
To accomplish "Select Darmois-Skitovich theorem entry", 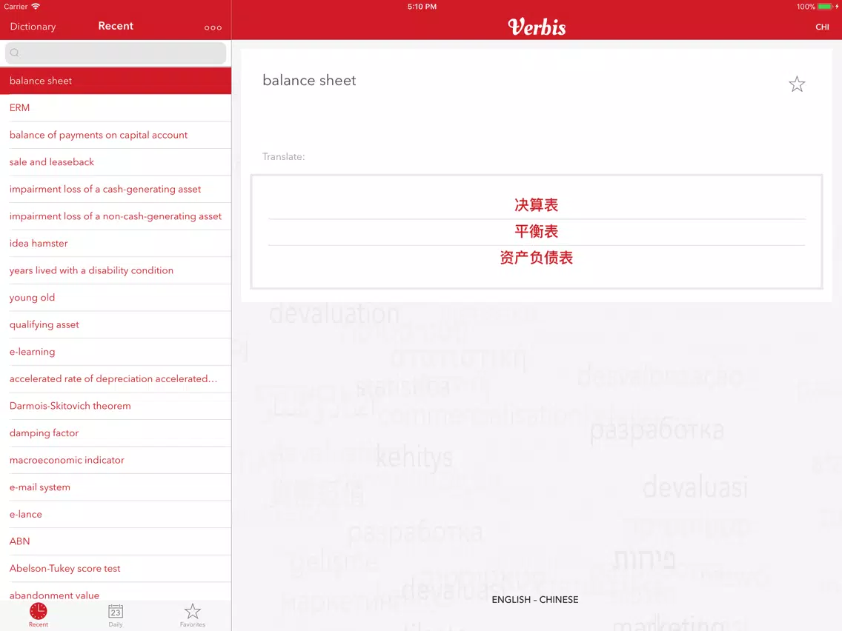I will click(116, 406).
